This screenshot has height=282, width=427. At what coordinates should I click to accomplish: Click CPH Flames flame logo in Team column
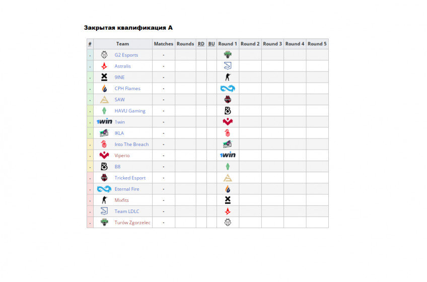tap(104, 88)
